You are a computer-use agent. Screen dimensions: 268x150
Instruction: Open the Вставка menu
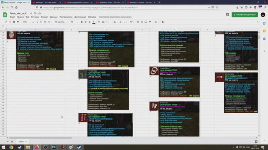click(35, 17)
